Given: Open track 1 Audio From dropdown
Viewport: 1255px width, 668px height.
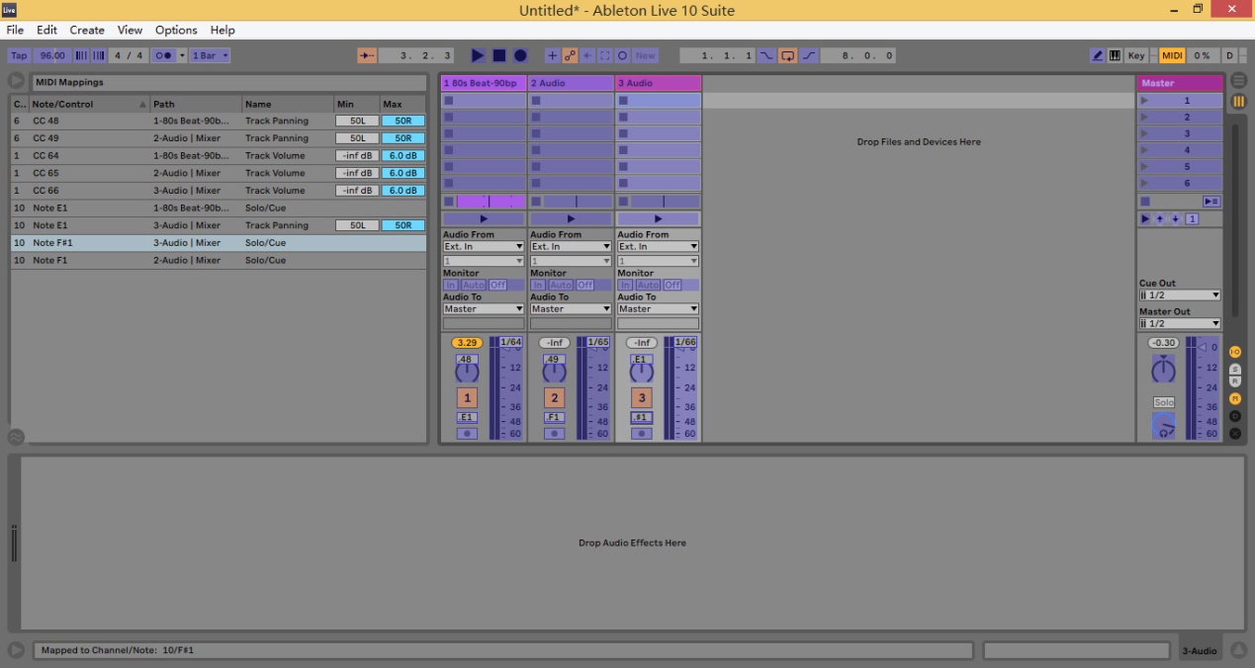Looking at the screenshot, I should (484, 247).
